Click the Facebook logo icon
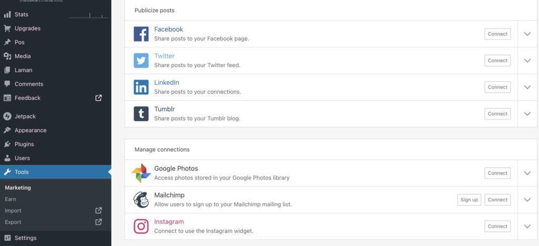The image size is (539, 246). 141,34
